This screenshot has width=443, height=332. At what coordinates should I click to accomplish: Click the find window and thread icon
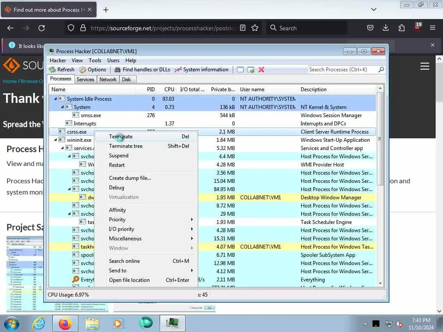pyautogui.click(x=250, y=70)
